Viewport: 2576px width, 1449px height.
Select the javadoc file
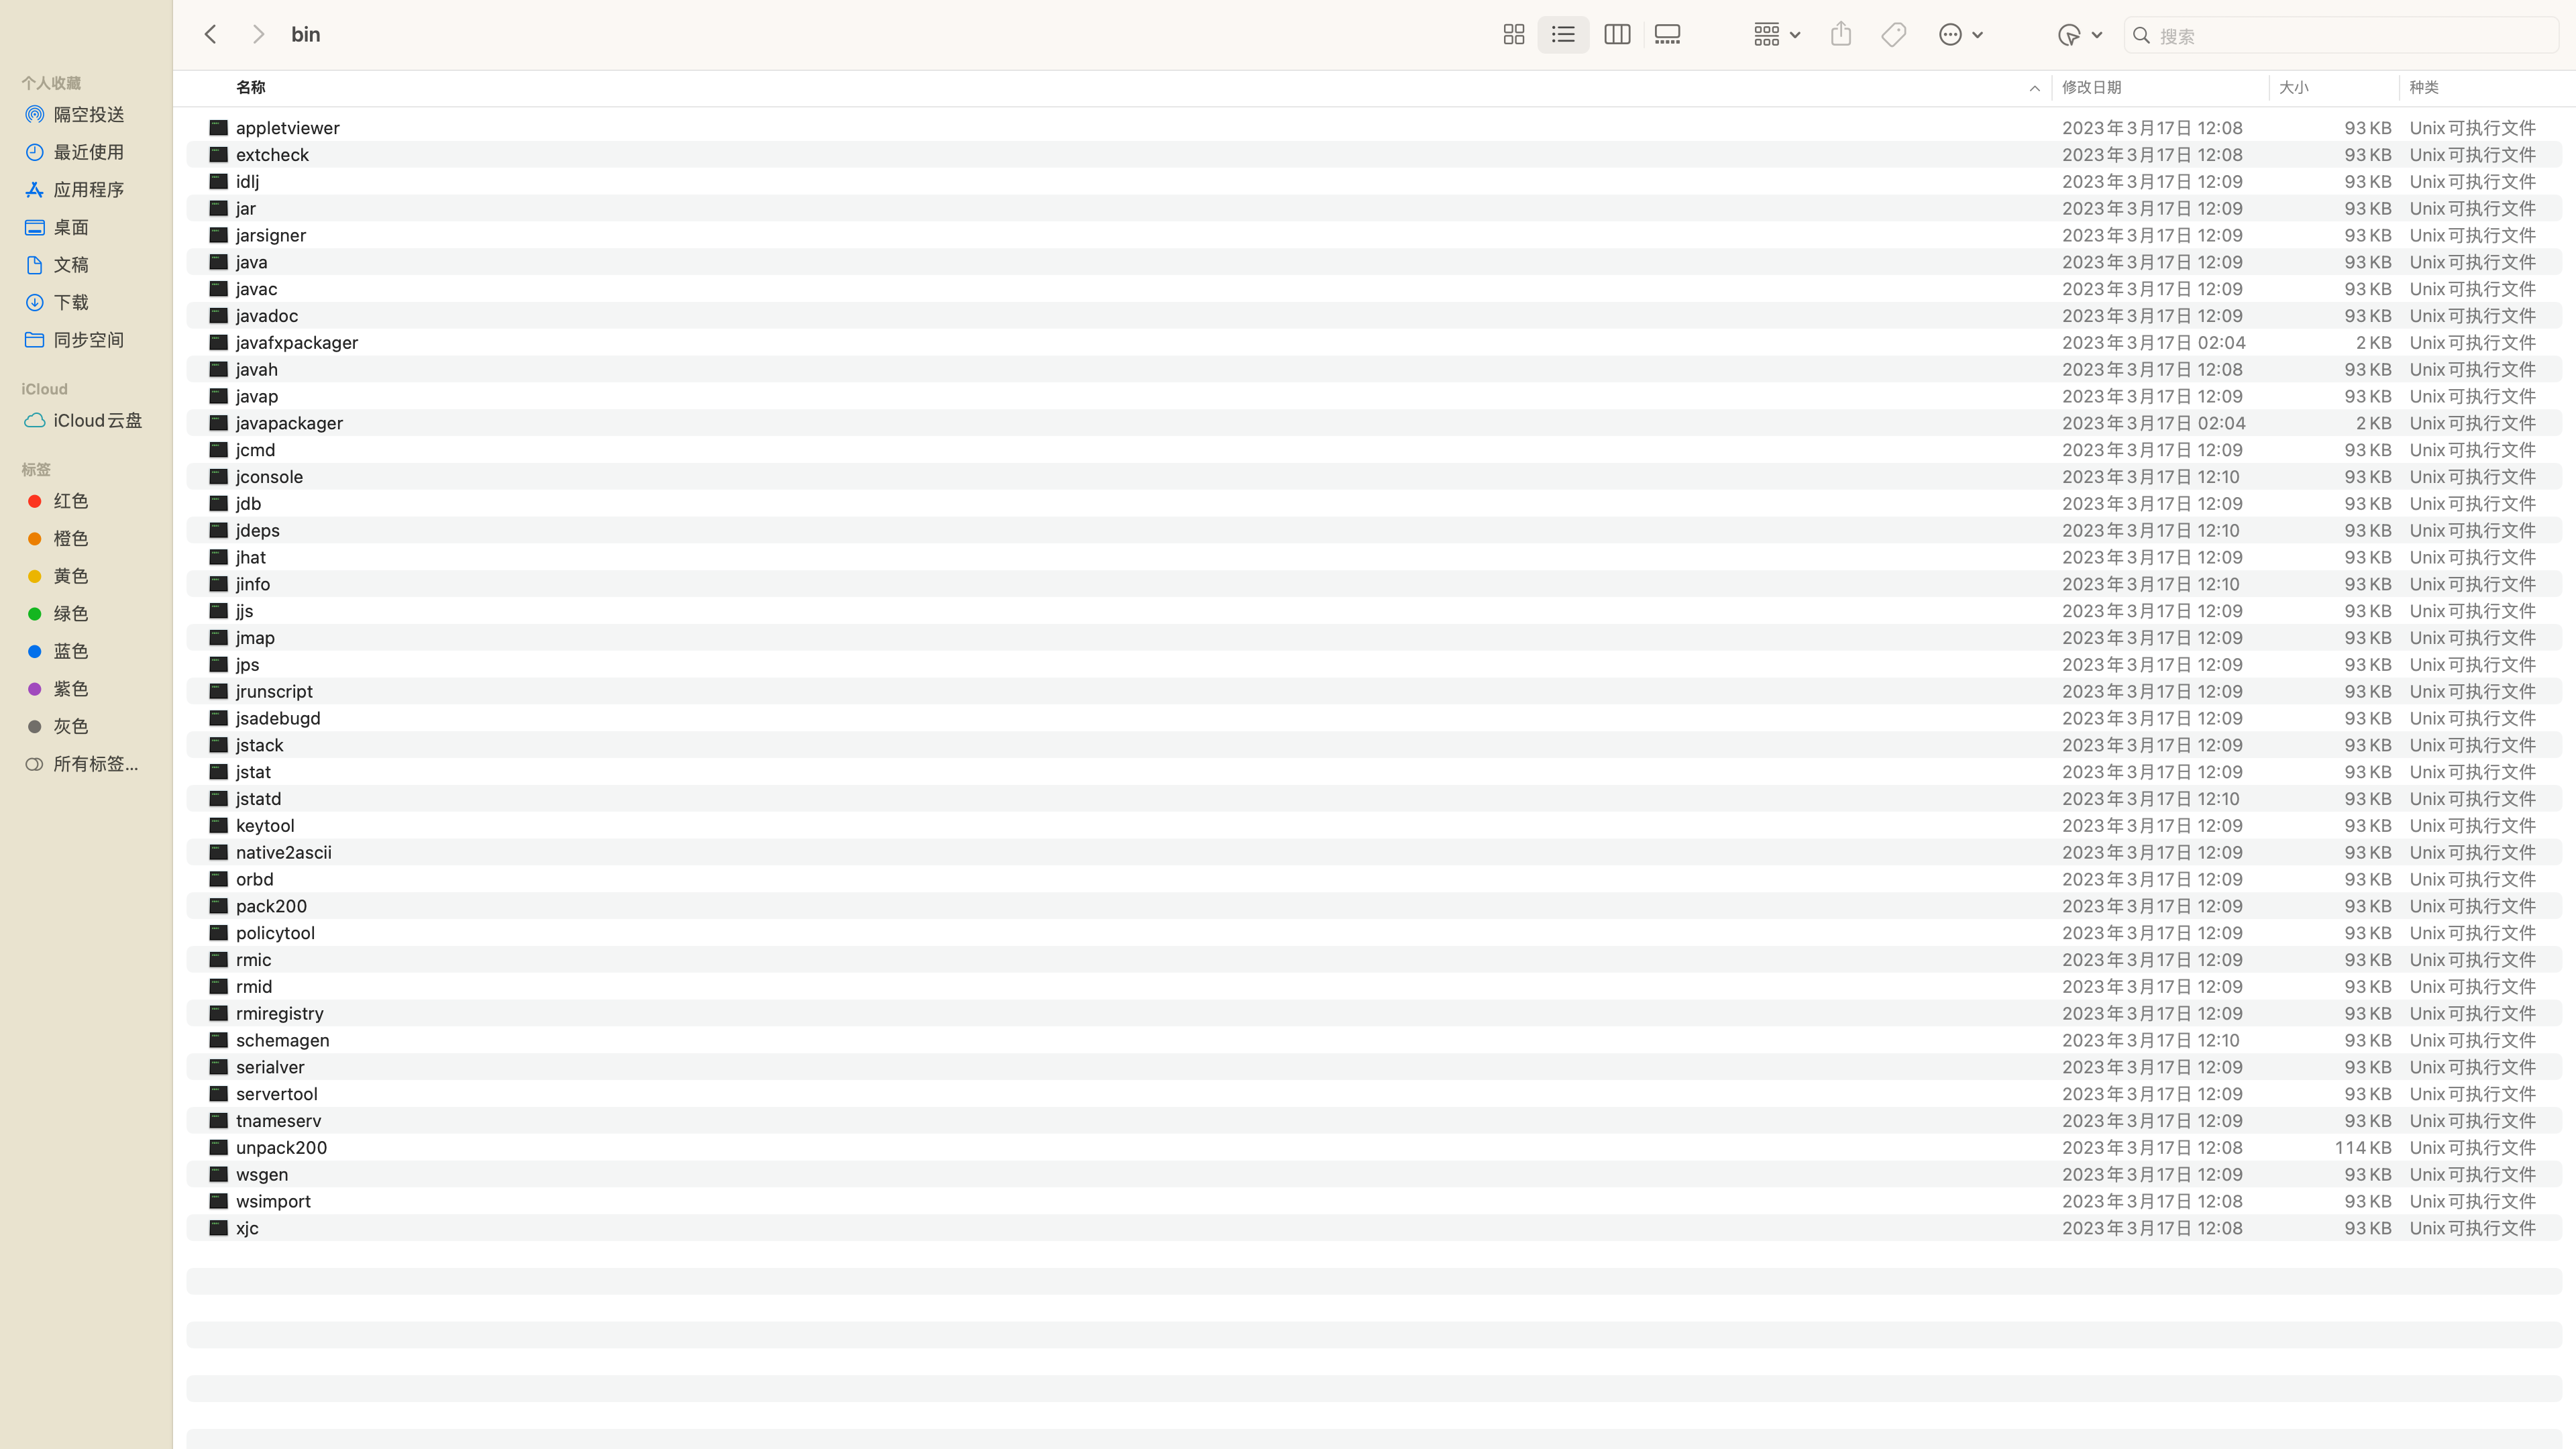click(1374, 316)
